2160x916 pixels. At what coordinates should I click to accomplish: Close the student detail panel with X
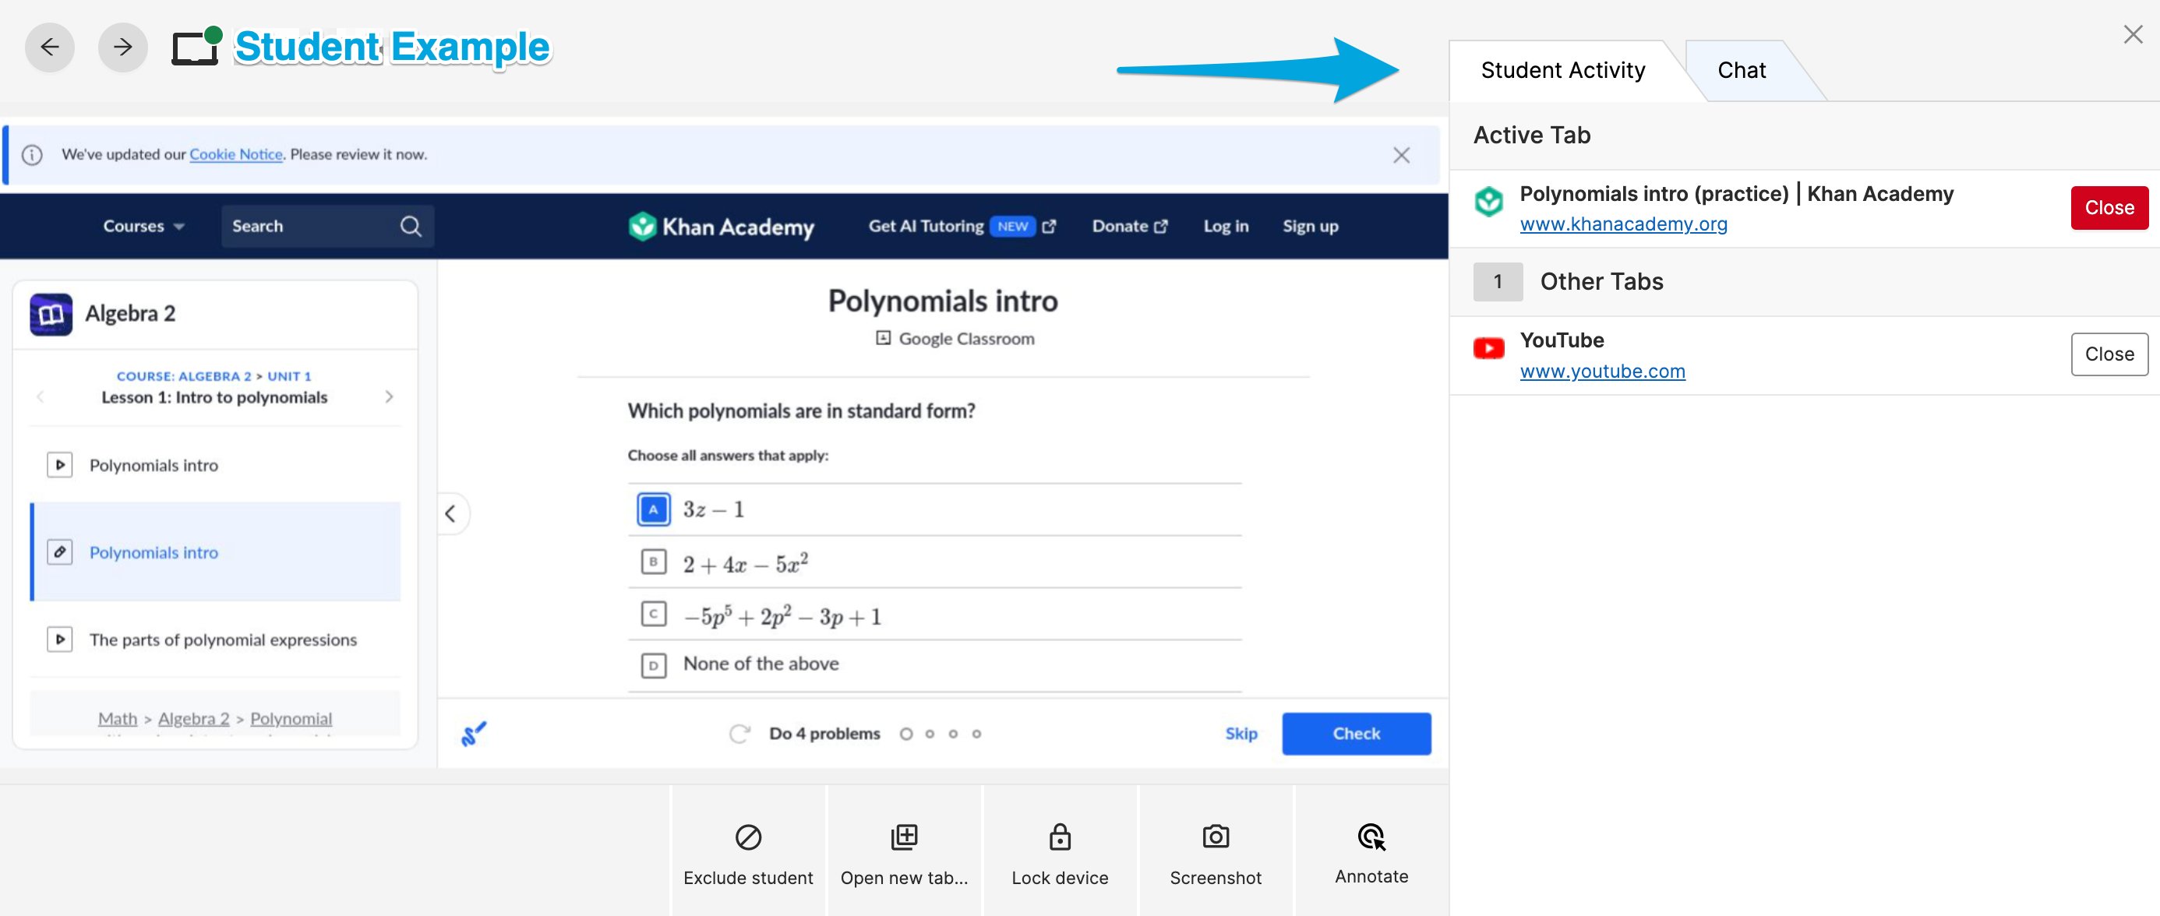(2132, 34)
